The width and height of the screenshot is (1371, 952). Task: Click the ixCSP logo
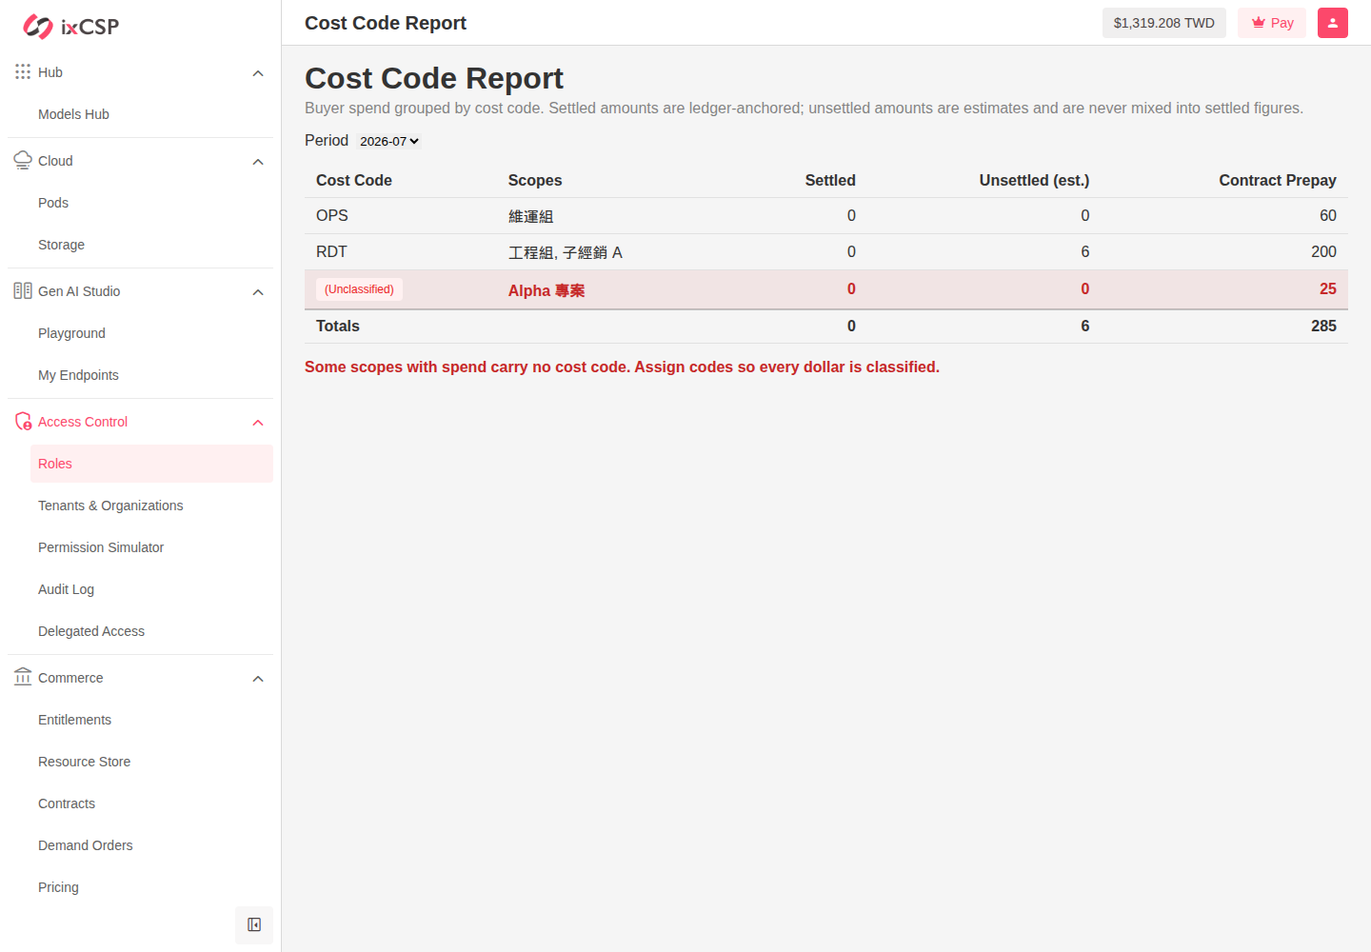pyautogui.click(x=71, y=27)
